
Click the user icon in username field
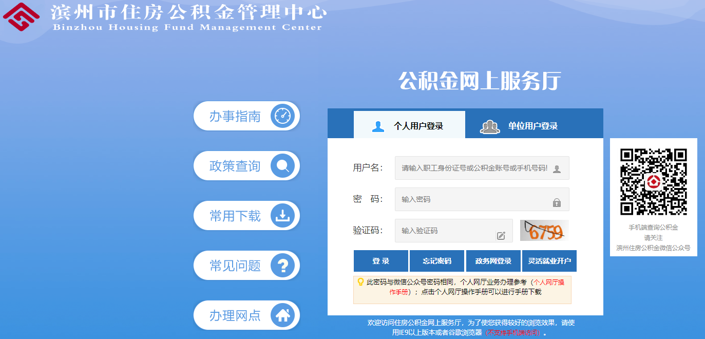557,169
